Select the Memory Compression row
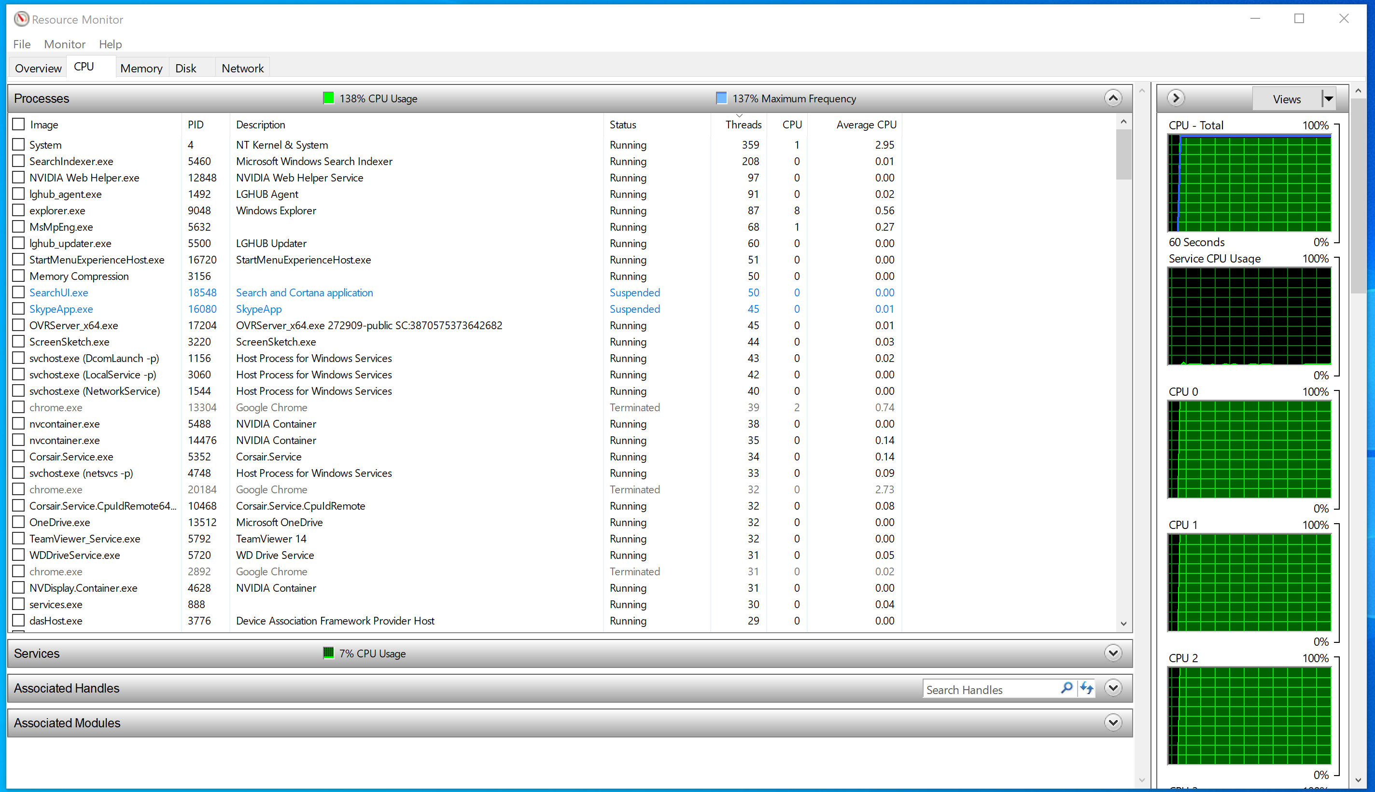The image size is (1375, 792). coord(454,276)
